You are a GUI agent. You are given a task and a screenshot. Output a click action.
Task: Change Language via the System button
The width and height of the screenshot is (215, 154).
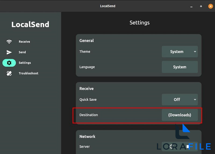tap(180, 67)
